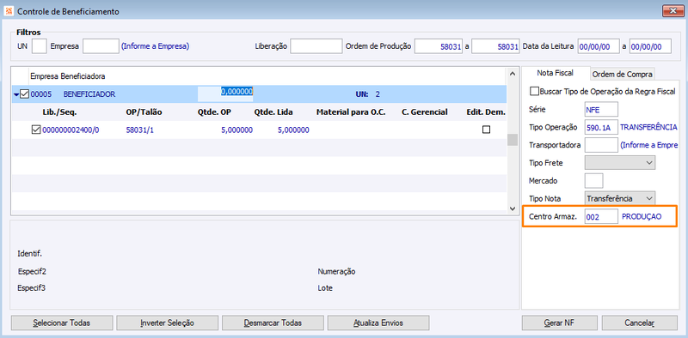
Task: Click the Edit. Dem. column header
Action: pyautogui.click(x=486, y=112)
